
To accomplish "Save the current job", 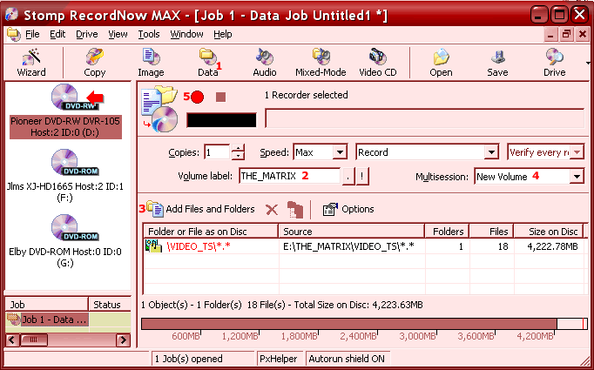I will (x=497, y=63).
